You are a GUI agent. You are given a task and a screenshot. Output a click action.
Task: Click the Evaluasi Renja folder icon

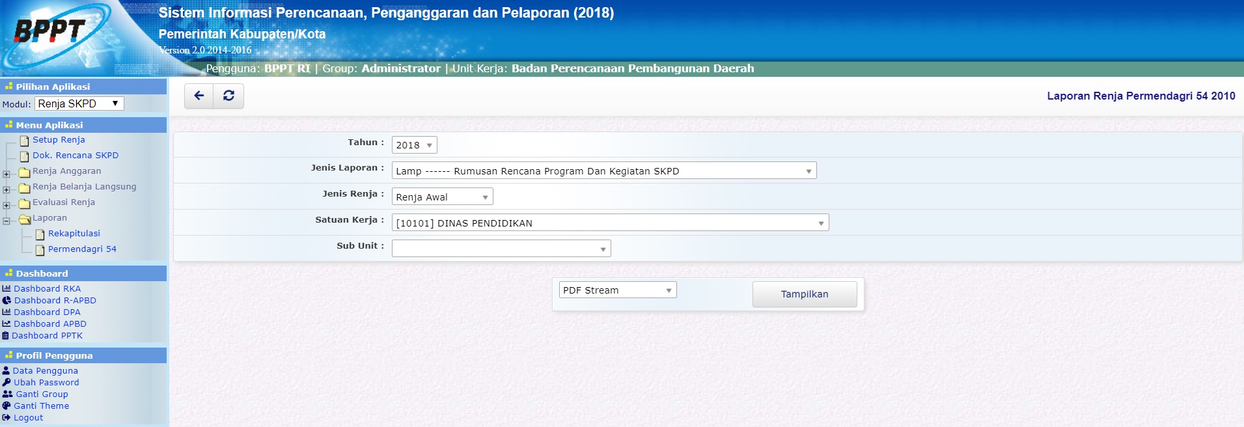pos(25,204)
